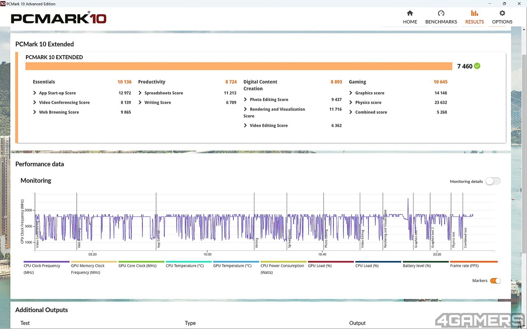Click the Gaming score 10 645
The image size is (527, 329).
point(441,82)
